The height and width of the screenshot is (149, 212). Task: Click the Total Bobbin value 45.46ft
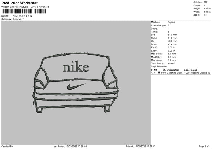point(172,64)
